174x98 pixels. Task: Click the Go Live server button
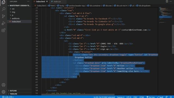[151, 97]
